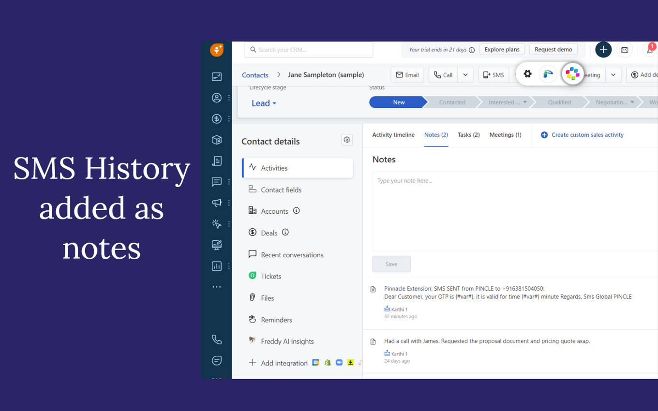Screen dimensions: 658x411
Task: Switch to the Activity timeline tab
Action: (393, 135)
